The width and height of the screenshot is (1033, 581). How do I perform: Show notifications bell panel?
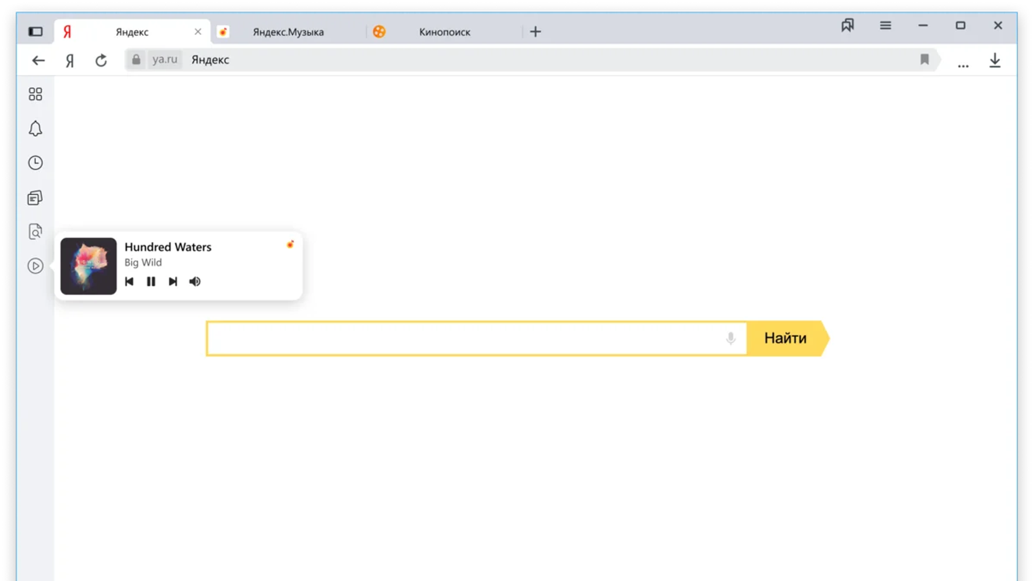click(x=36, y=128)
